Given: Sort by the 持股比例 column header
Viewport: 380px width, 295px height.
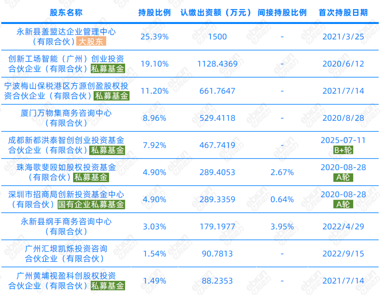Looking at the screenshot, I should tap(154, 13).
